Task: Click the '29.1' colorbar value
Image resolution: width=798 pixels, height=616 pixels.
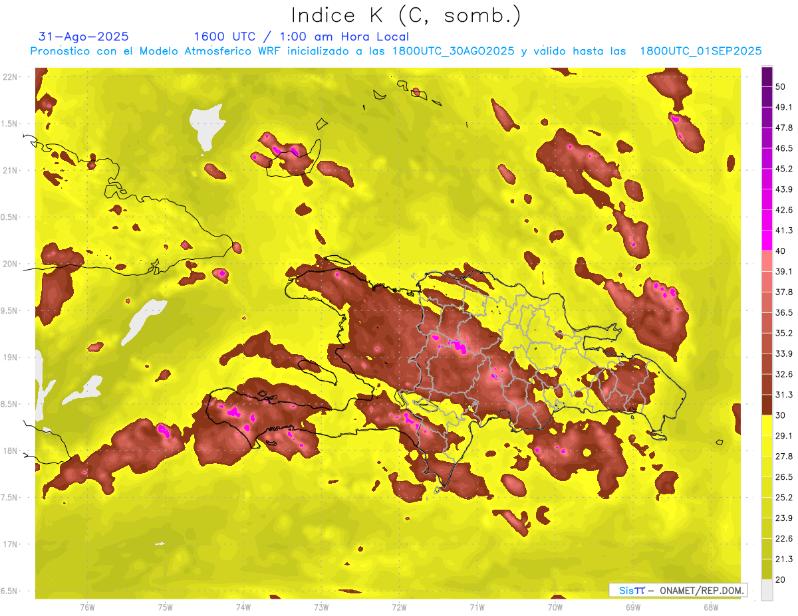Action: [783, 436]
